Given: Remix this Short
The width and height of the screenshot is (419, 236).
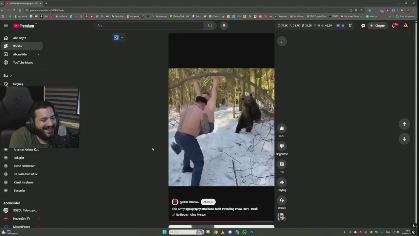Looking at the screenshot, I should point(282,200).
